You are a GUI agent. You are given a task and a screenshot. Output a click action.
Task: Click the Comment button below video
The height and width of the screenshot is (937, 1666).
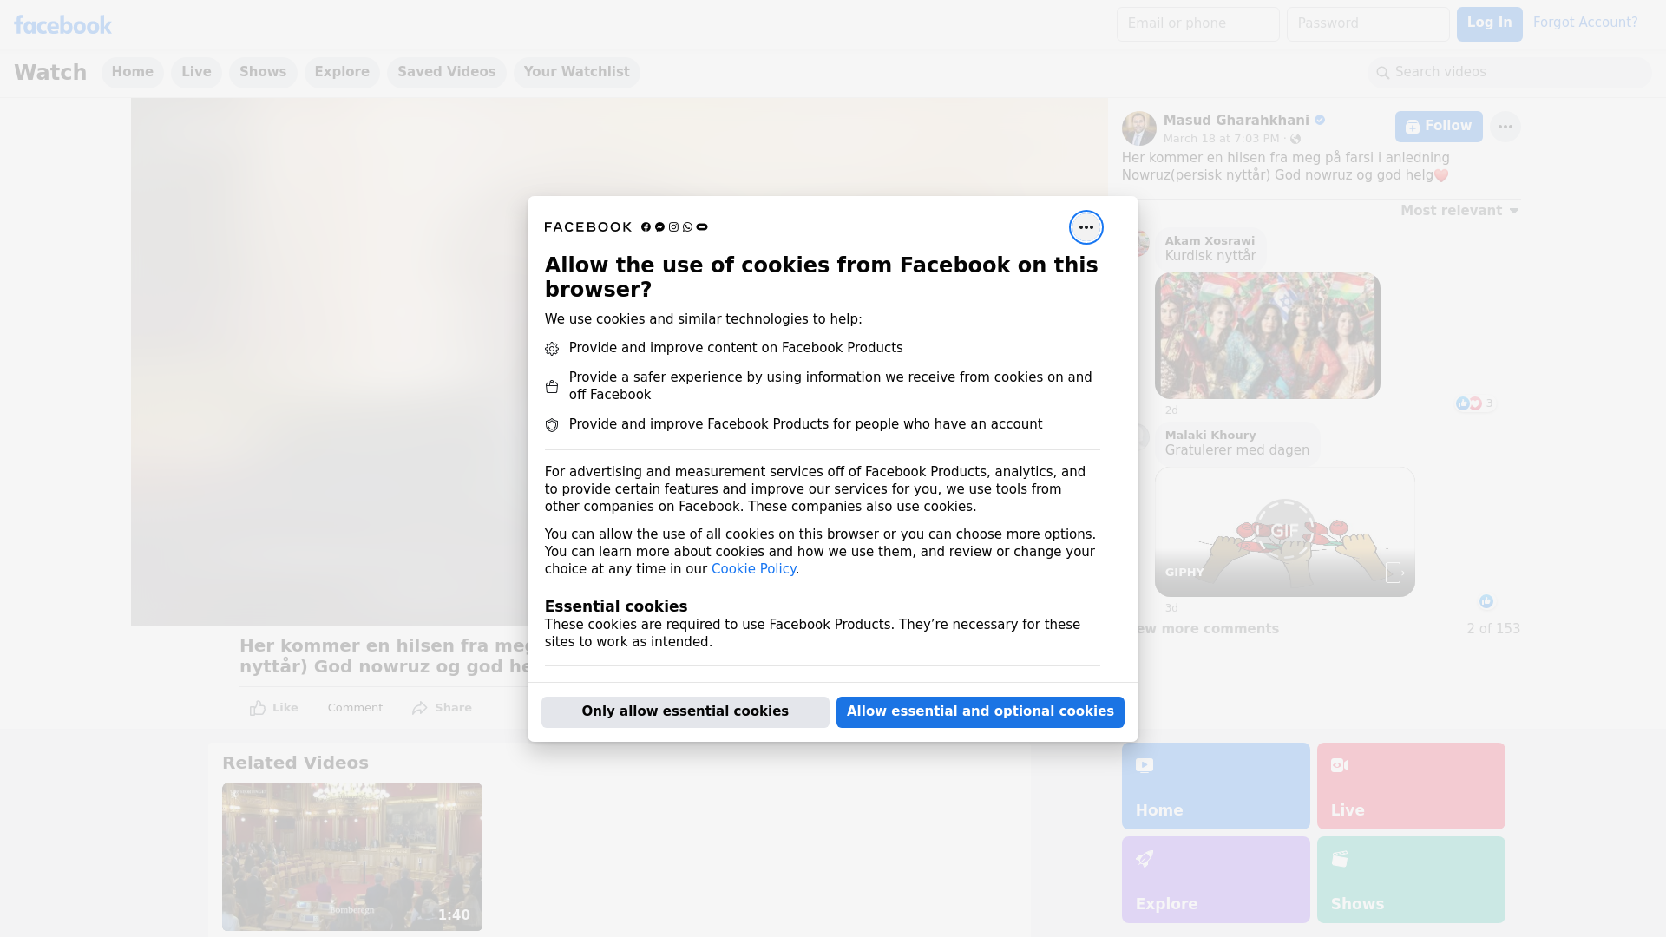point(355,708)
